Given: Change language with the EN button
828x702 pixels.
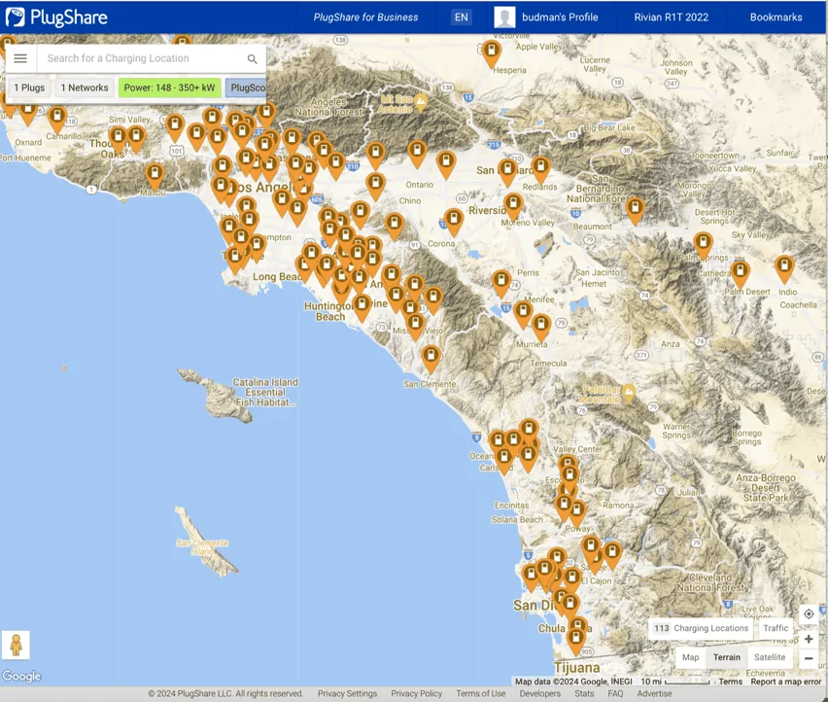Looking at the screenshot, I should 461,17.
